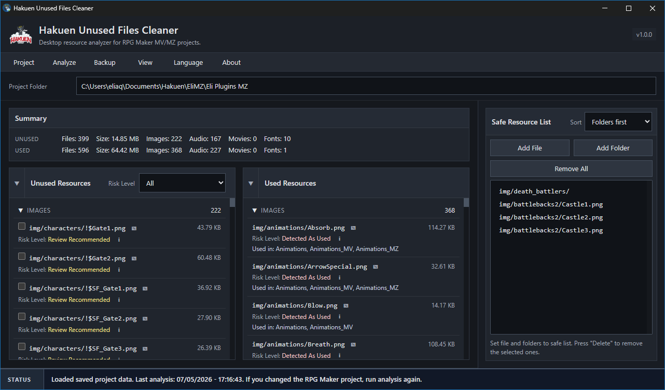Screen dimensions: 665x390
Task: Click the image preview icon beside !$SF_Gate2.png
Action: [x=145, y=318]
